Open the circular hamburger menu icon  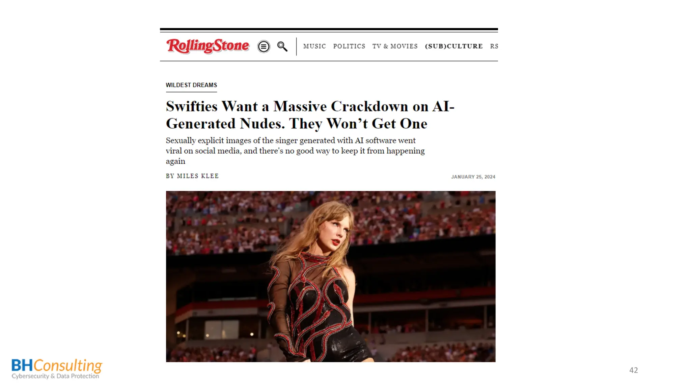point(264,46)
